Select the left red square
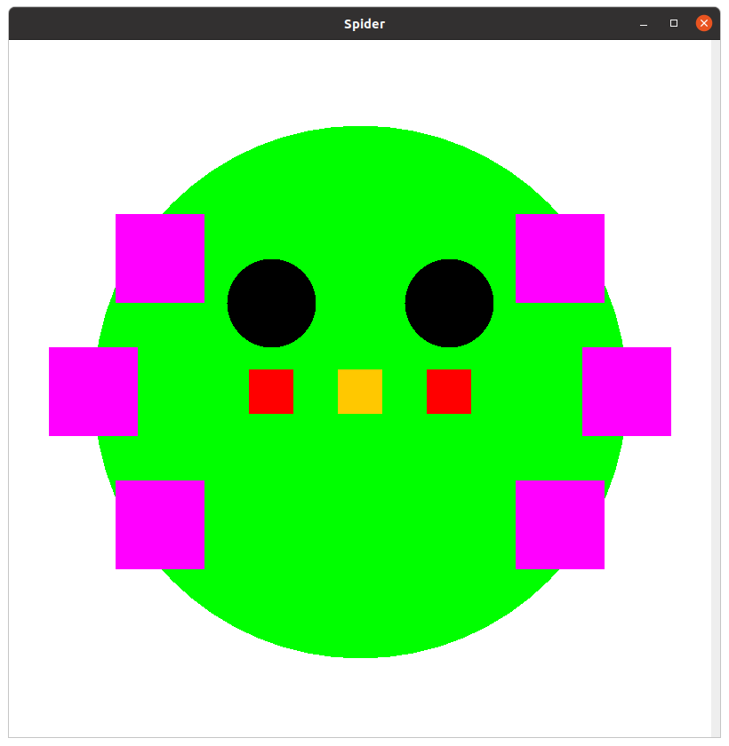The width and height of the screenshot is (729, 746). (x=271, y=392)
